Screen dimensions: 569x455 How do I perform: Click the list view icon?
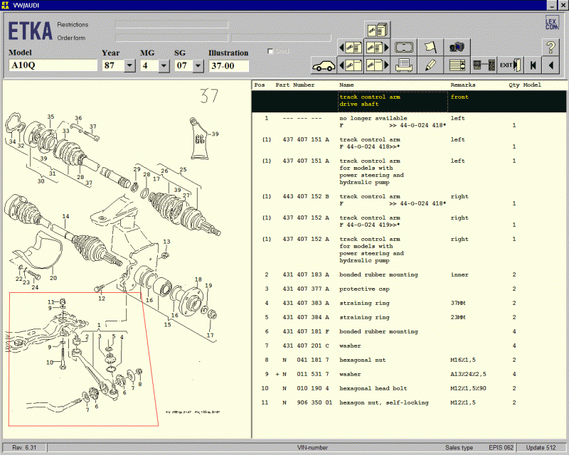click(x=456, y=65)
